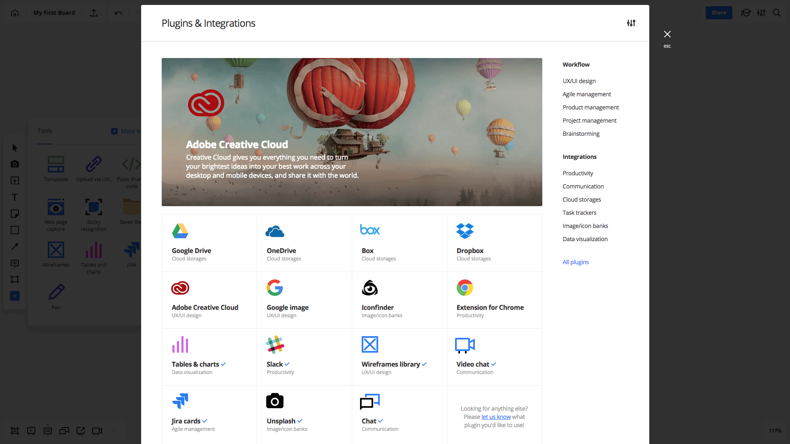Click the Share button
Image resolution: width=790 pixels, height=444 pixels.
pyautogui.click(x=719, y=13)
